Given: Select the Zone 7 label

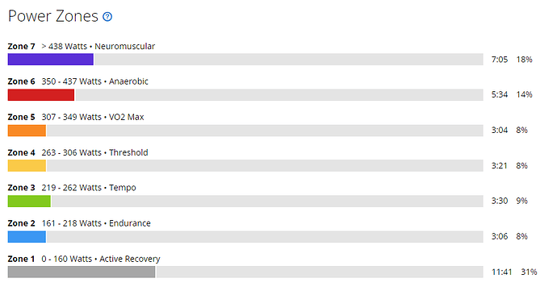Looking at the screenshot, I should coord(21,47).
